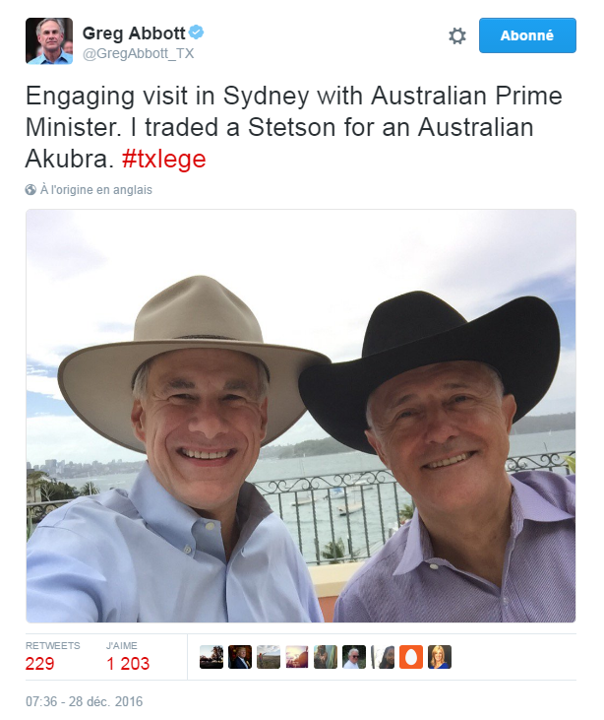
Task: Click the blue Abonné follow button
Action: point(526,35)
